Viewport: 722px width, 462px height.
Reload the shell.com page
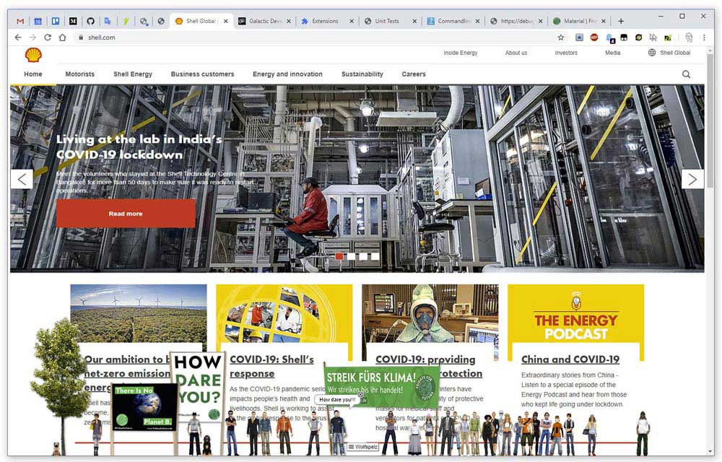tap(48, 38)
